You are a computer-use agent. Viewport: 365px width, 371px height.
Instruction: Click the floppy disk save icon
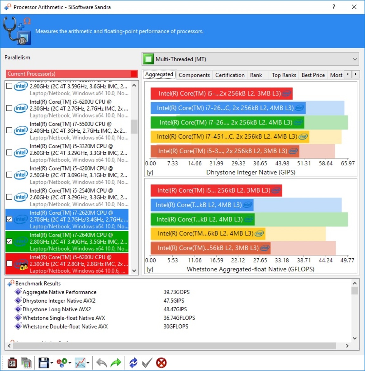(43, 362)
